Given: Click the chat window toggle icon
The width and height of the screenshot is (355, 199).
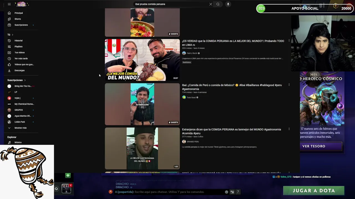Looking at the screenshot, I should click(232, 192).
